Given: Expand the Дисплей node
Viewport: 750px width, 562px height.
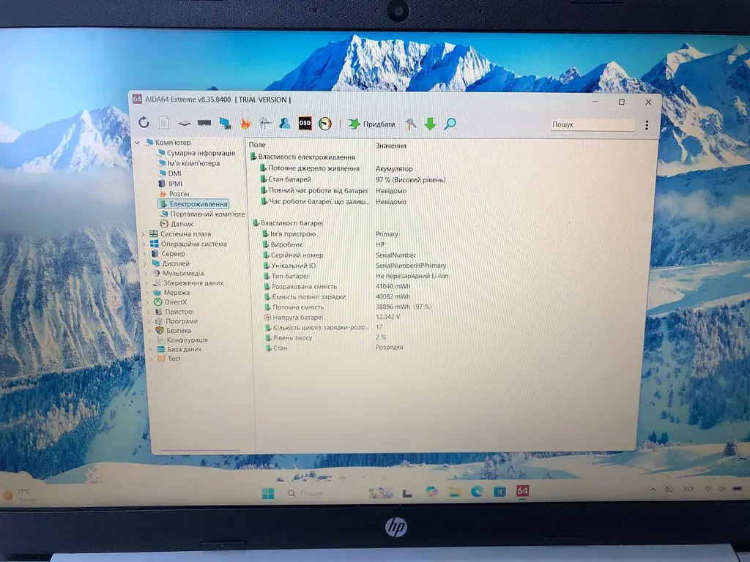Looking at the screenshot, I should [x=146, y=263].
